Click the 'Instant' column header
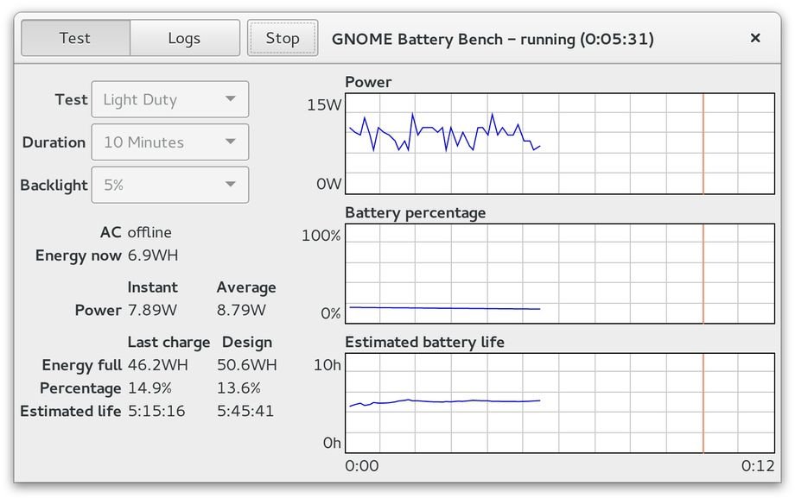This screenshot has height=498, width=795. 153,287
